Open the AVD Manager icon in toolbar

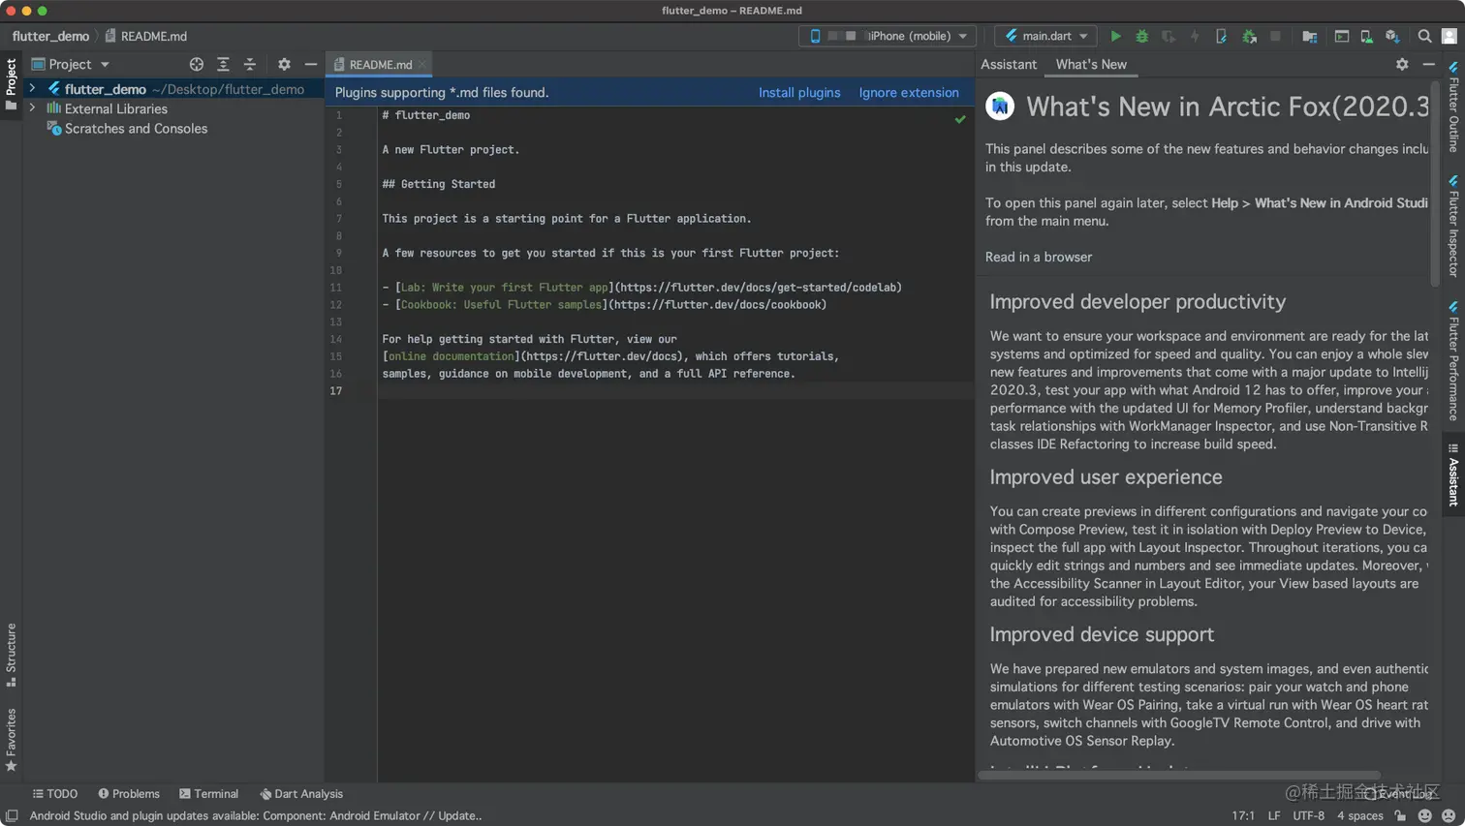(x=1366, y=36)
